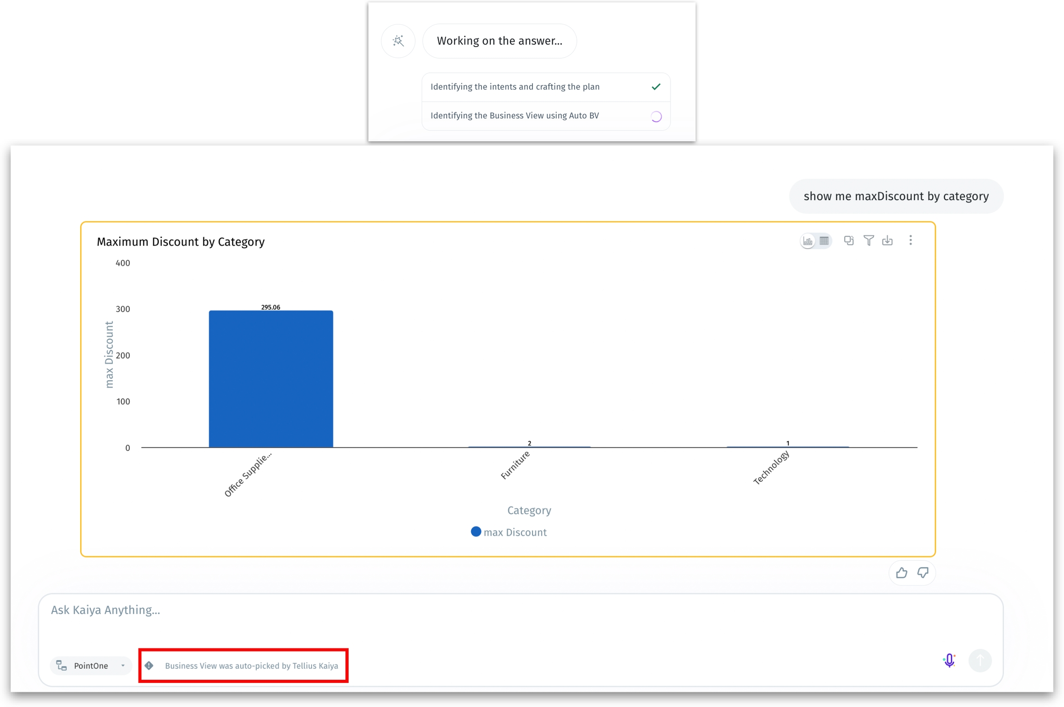Click the copy icon on chart card
The height and width of the screenshot is (707, 1064).
848,240
